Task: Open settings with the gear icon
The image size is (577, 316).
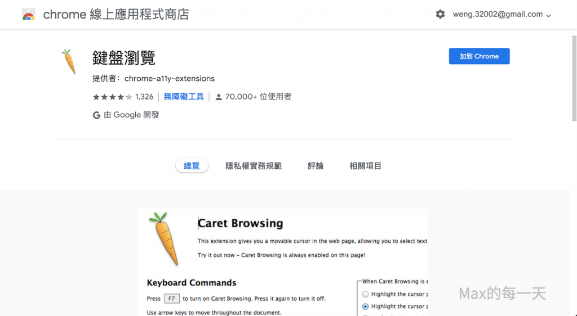Action: 440,15
